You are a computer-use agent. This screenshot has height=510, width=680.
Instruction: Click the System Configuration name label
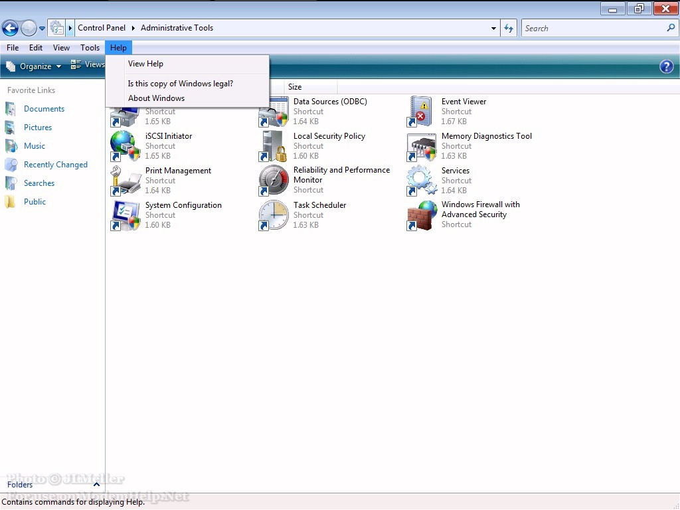click(183, 205)
